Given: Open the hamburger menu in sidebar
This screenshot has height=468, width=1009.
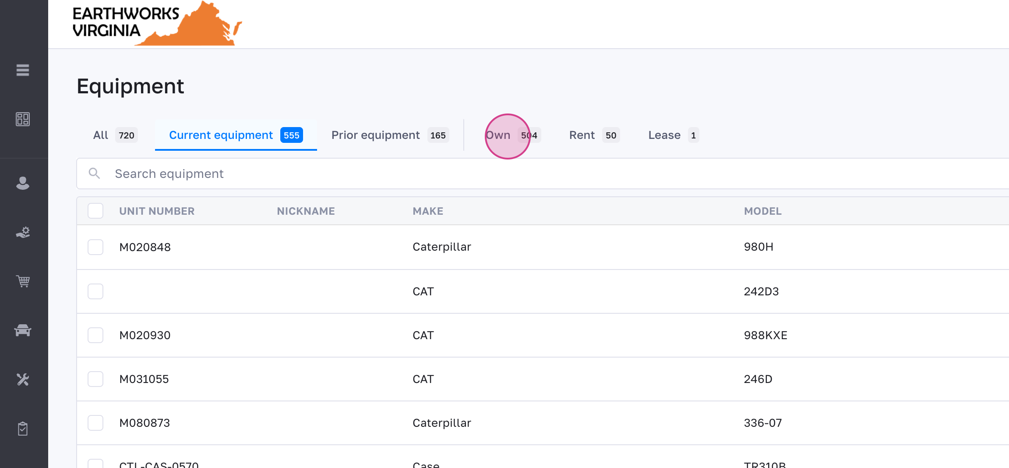Looking at the screenshot, I should tap(23, 70).
